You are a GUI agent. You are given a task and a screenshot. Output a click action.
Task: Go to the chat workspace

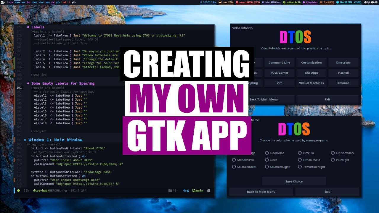41,2
